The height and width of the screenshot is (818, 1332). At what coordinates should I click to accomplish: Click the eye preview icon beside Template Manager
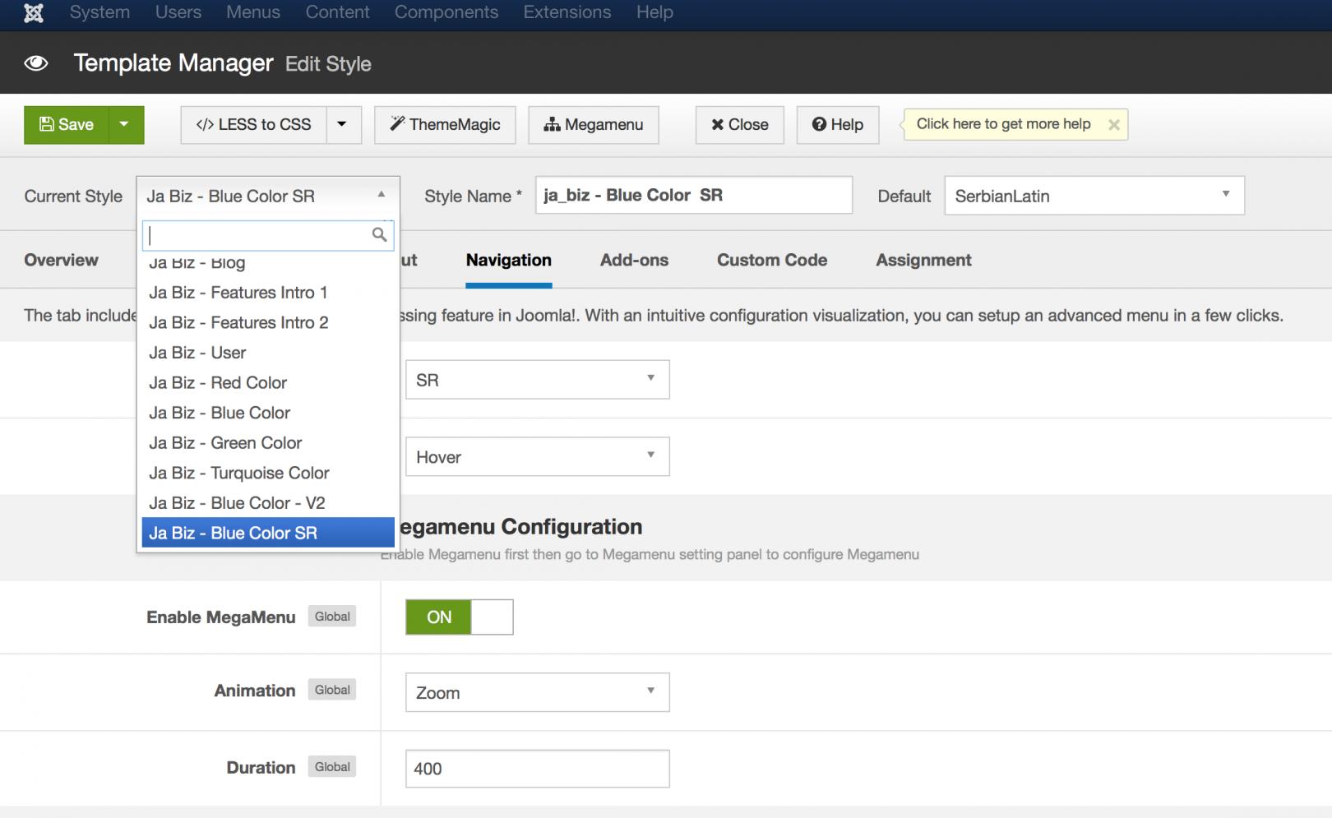tap(36, 63)
